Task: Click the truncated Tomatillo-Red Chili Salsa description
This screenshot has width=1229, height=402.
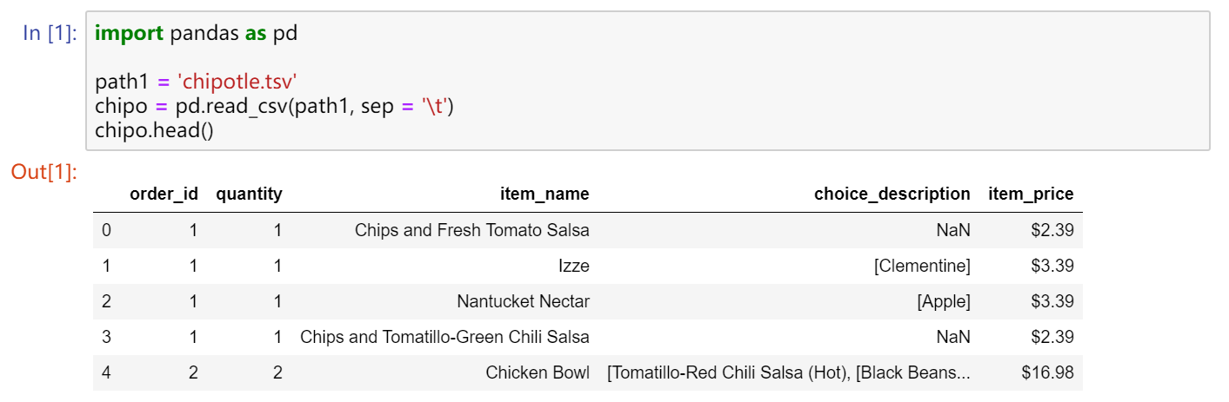Action: tap(789, 372)
